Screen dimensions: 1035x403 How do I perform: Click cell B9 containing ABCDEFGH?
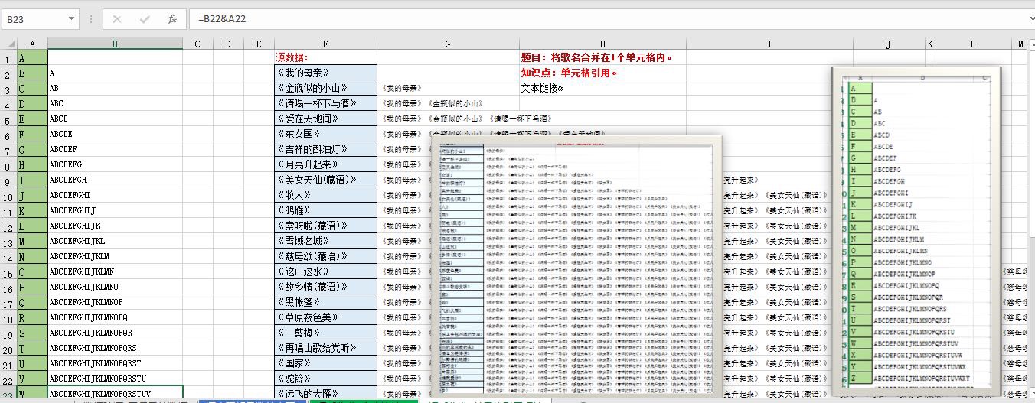[115, 180]
